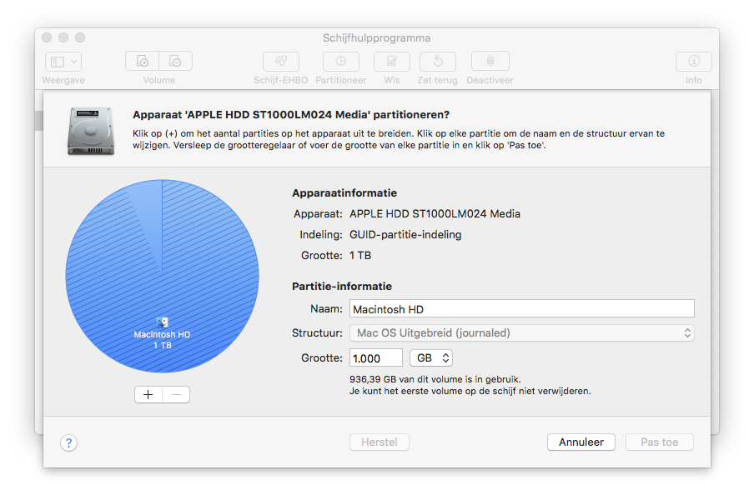The image size is (754, 485).
Task: Apply changes with the Pas toe button
Action: tap(659, 442)
